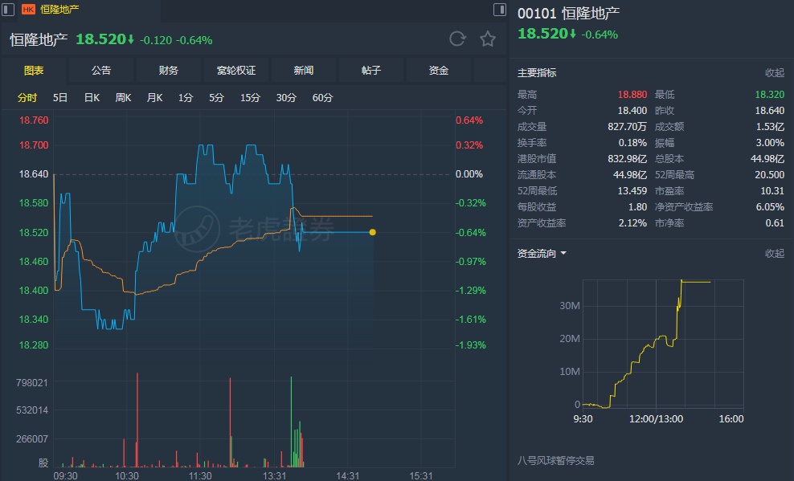This screenshot has height=481, width=794.
Task: Click the 52周最高 value 20.500
Action: tap(769, 174)
